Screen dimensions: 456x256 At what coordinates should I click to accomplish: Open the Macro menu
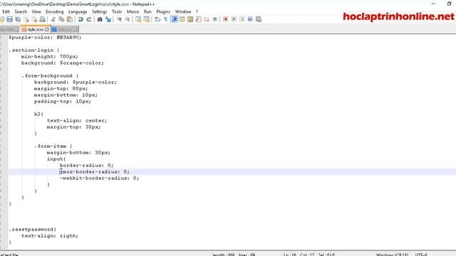[x=133, y=11]
